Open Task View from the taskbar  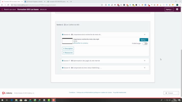click(7, 100)
